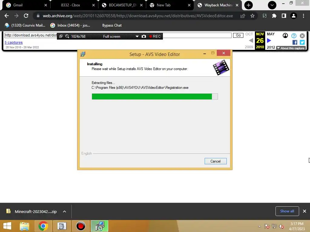The height and width of the screenshot is (232, 310).
Task: Open the Chrome three-dot menu
Action: point(303,16)
